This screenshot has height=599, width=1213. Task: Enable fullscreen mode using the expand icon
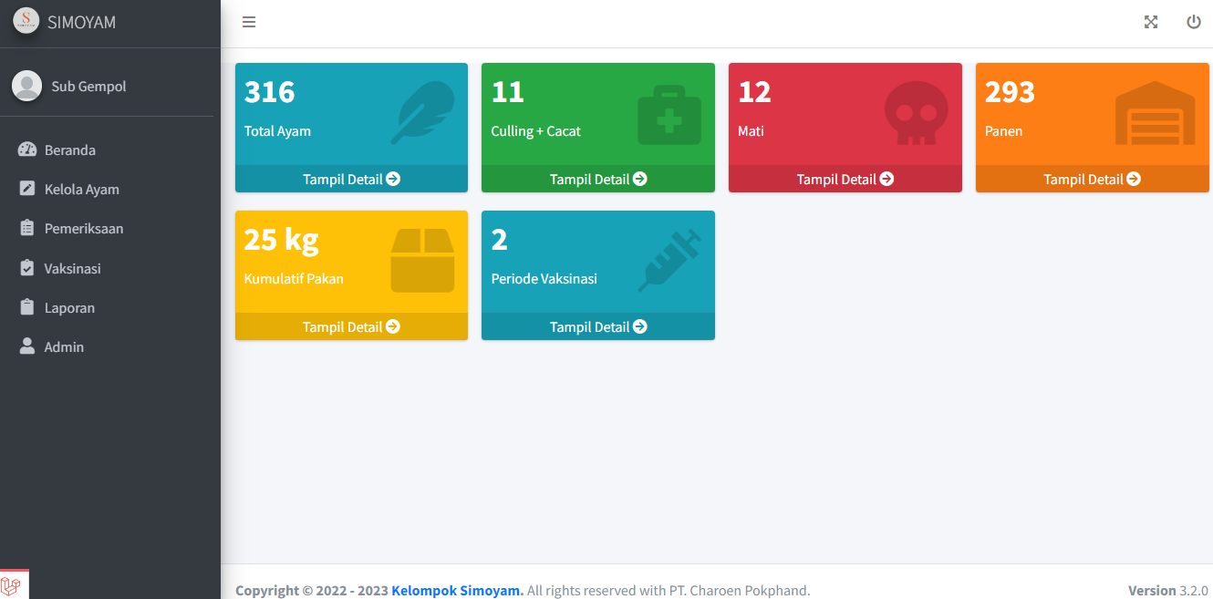tap(1151, 21)
